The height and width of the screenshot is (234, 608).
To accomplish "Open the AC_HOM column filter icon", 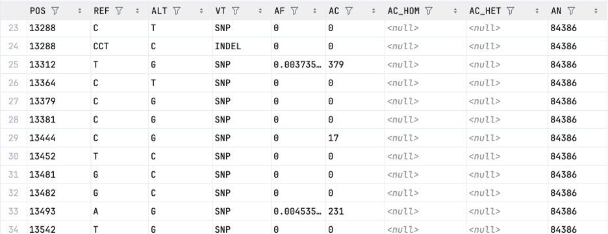I will (429, 11).
